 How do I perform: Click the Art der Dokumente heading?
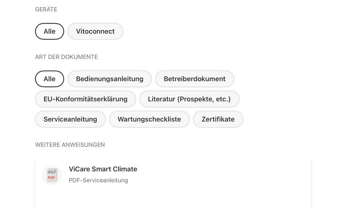(67, 57)
